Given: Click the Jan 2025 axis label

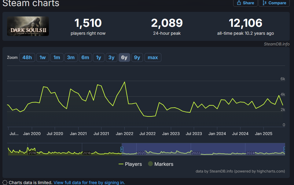Looking at the screenshot, I should (263, 133).
